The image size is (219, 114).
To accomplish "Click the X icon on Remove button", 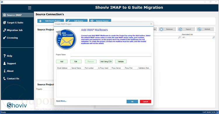I will click(x=161, y=29).
